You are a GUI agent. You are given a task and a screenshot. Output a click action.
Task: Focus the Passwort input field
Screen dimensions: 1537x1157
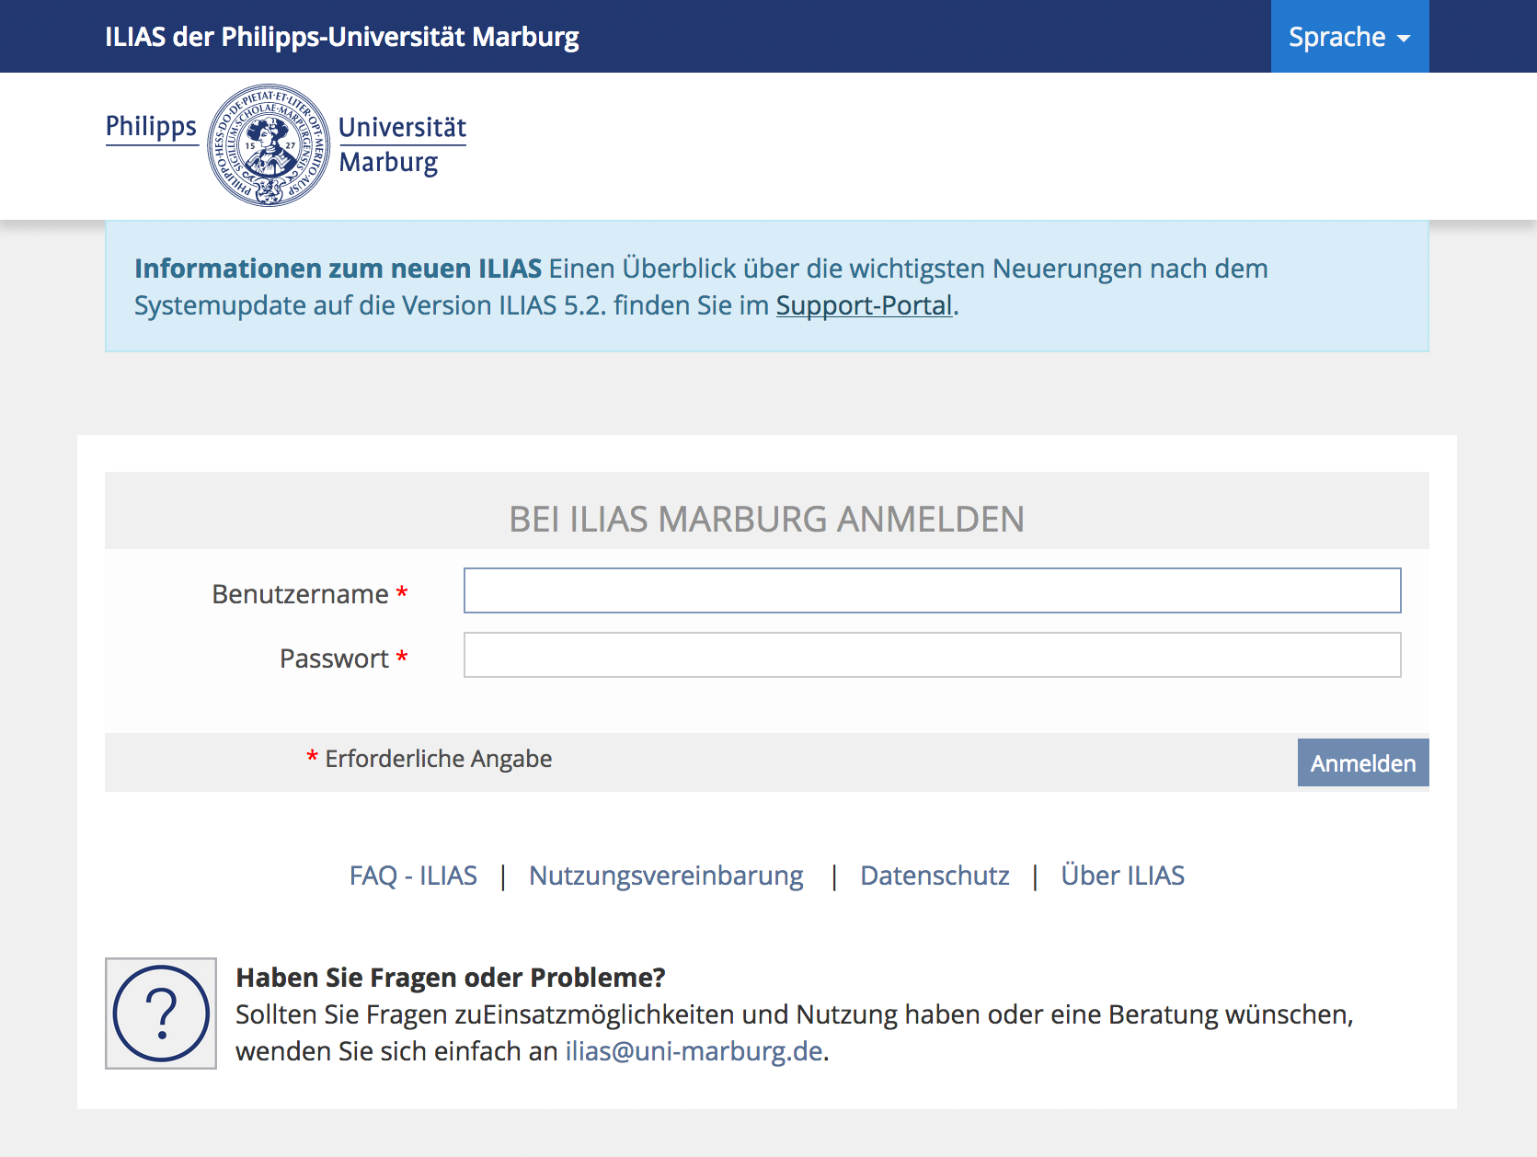(932, 655)
